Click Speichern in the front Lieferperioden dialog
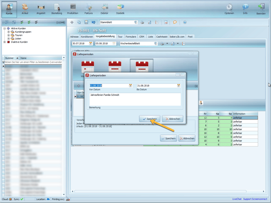The width and height of the screenshot is (271, 203). (x=150, y=119)
